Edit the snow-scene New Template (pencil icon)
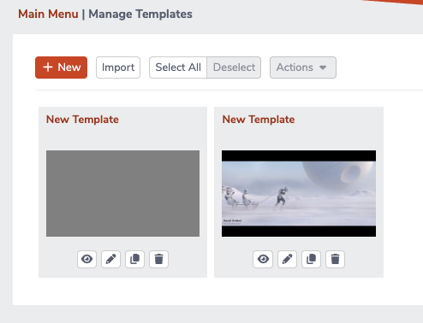This screenshot has width=423, height=323. [287, 259]
